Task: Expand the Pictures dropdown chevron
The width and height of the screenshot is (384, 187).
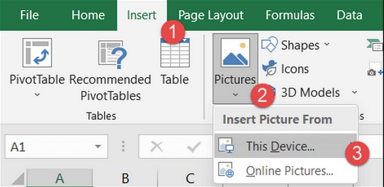Action: click(x=236, y=95)
